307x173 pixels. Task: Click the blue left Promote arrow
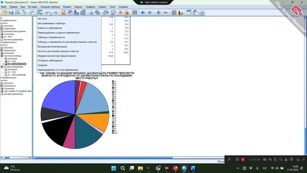point(143,13)
